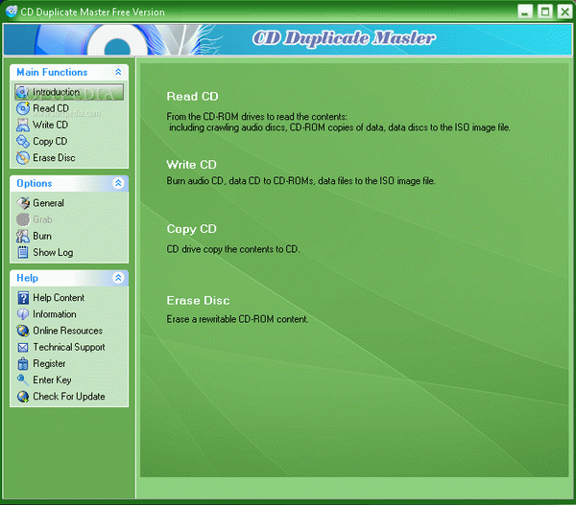The height and width of the screenshot is (505, 576).
Task: Minimize the CD Duplicate Master window
Action: tap(525, 11)
